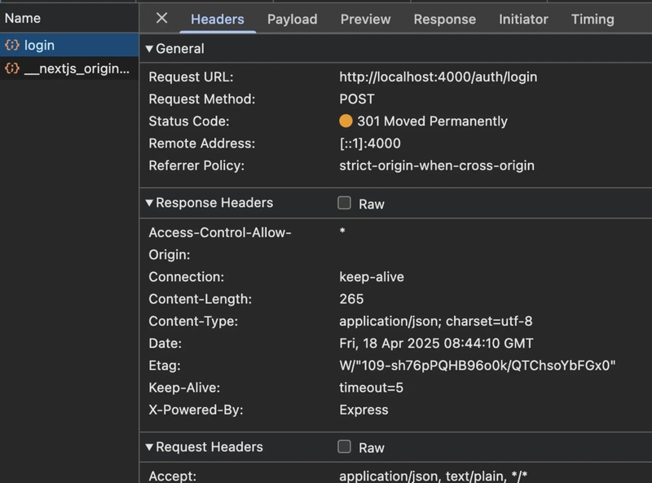
Task: Enable Raw view for Response Headers
Action: 344,203
